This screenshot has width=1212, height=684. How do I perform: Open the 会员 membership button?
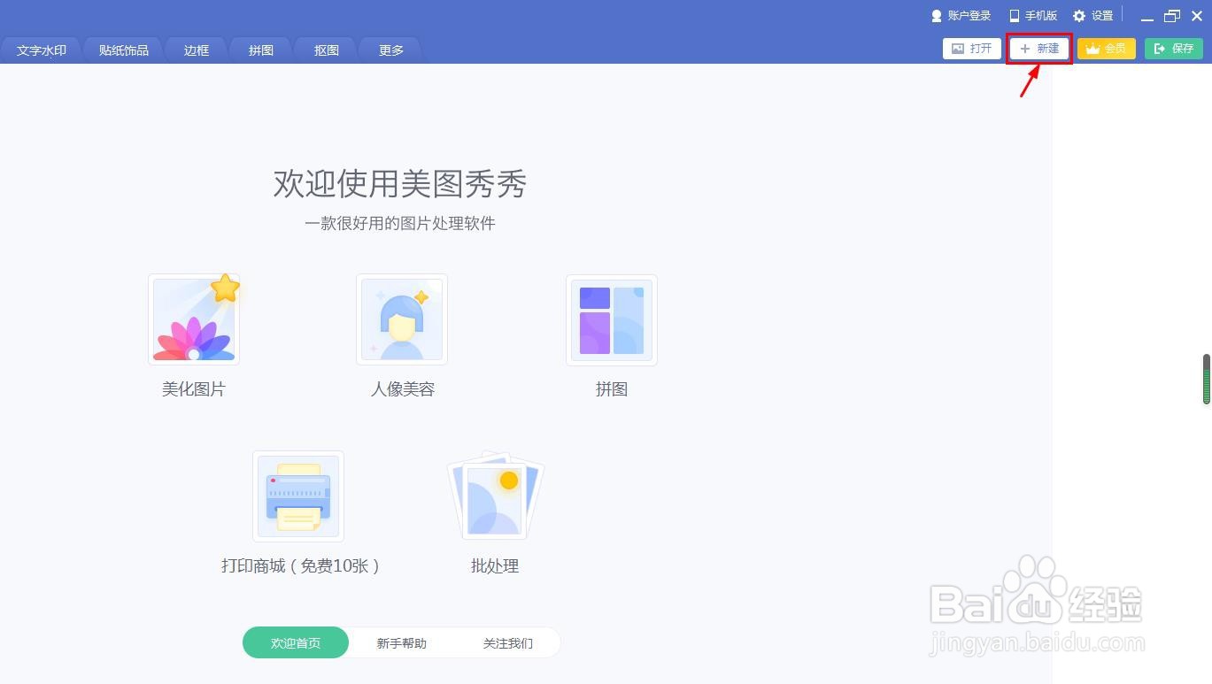coord(1107,49)
